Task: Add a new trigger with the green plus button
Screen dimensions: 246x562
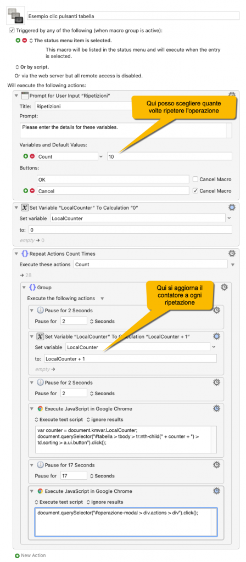Action: 18,41
